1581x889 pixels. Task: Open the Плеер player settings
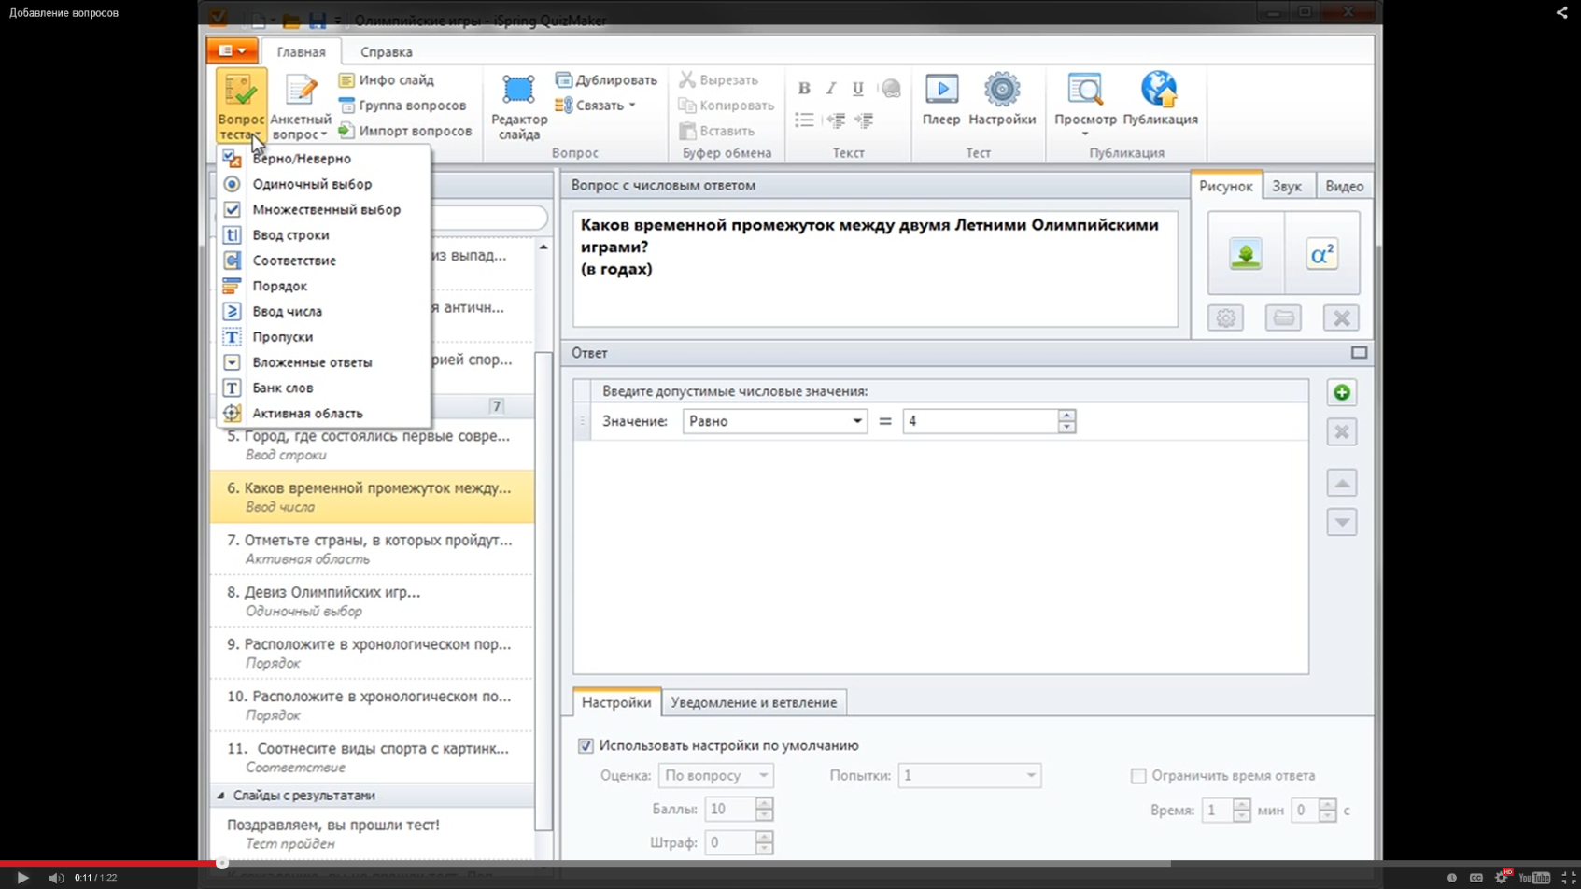coord(941,100)
